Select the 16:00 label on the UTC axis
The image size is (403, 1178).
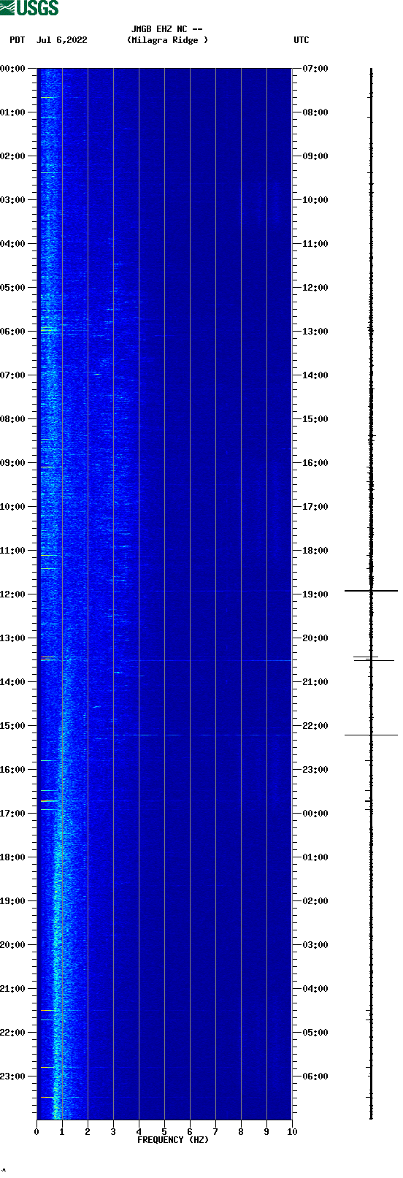click(315, 463)
